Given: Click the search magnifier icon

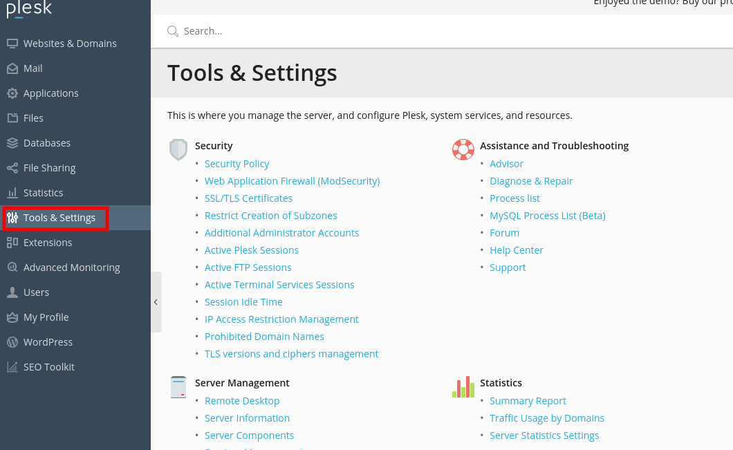Looking at the screenshot, I should (173, 31).
